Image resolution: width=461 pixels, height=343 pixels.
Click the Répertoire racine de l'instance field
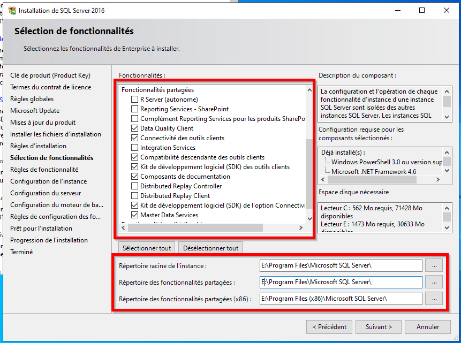[341, 266]
